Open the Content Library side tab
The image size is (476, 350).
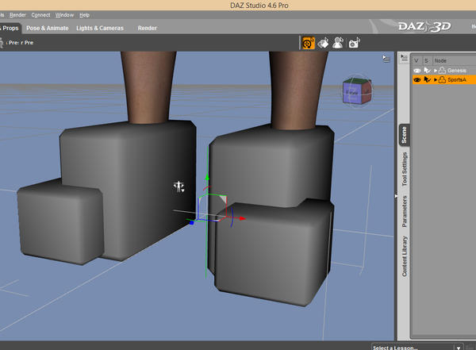405,256
